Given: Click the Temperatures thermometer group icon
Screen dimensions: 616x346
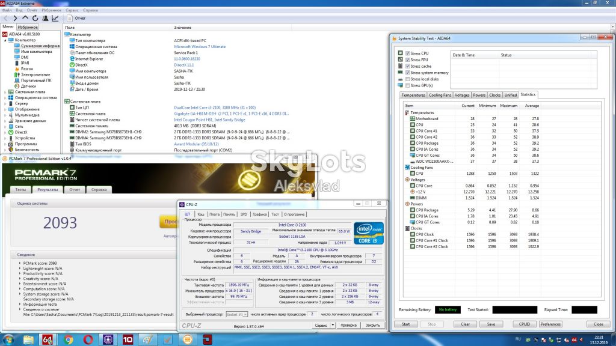Looking at the screenshot, I should click(x=407, y=112).
